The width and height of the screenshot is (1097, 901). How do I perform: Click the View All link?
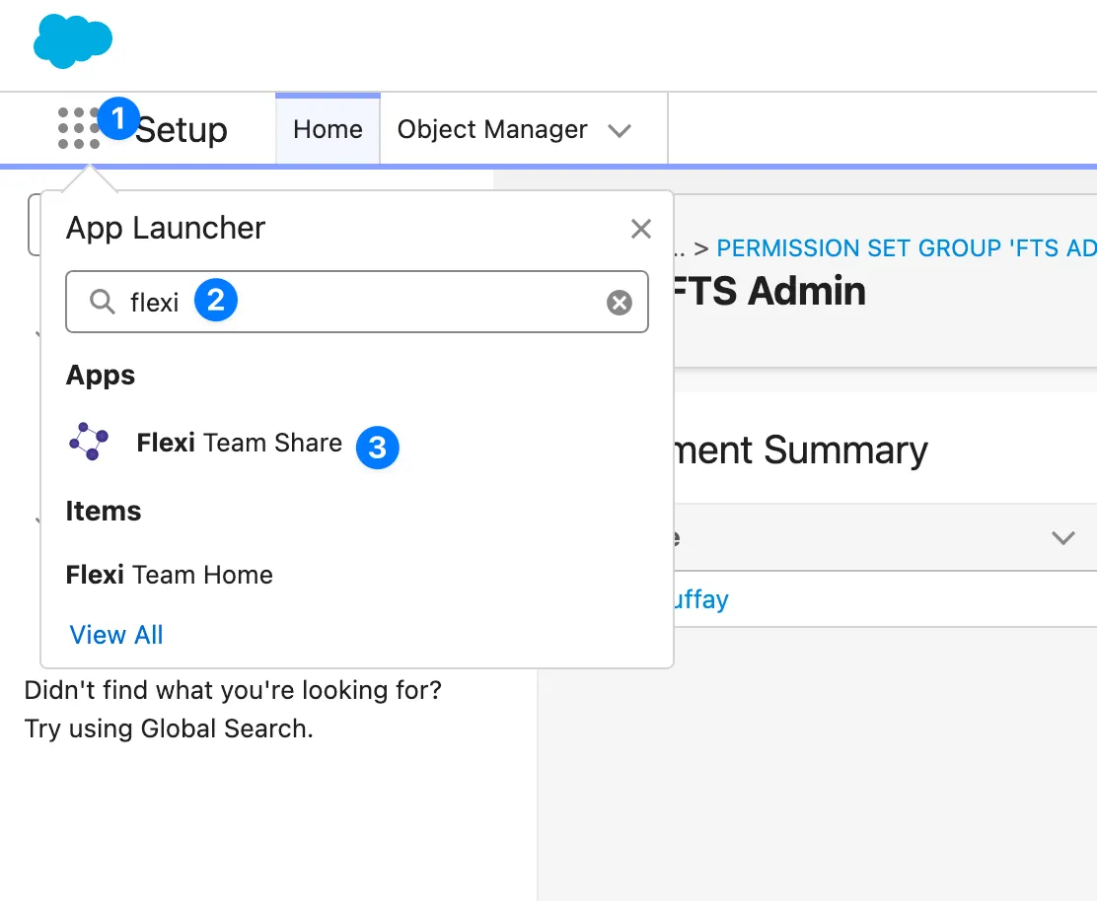tap(115, 634)
